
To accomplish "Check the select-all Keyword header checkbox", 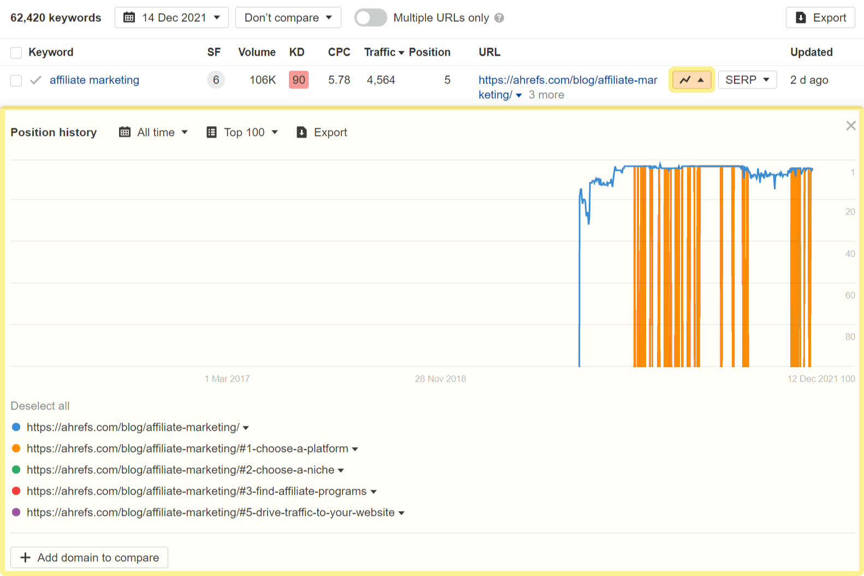I will (x=16, y=52).
